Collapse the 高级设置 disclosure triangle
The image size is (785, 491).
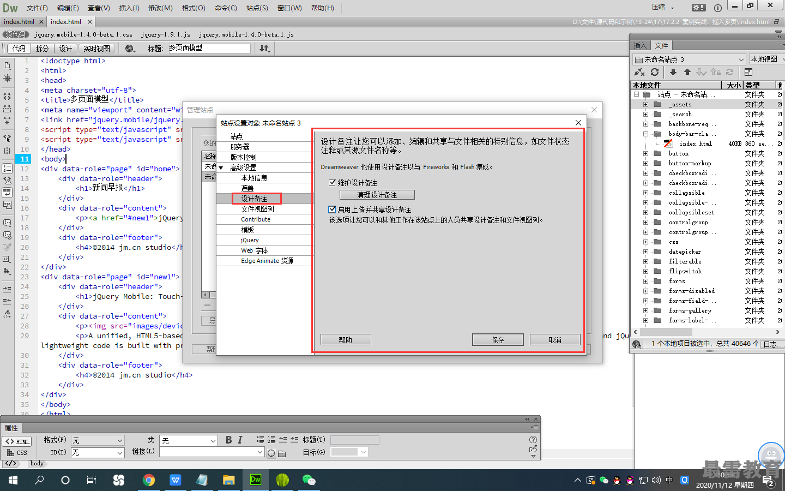pos(221,168)
